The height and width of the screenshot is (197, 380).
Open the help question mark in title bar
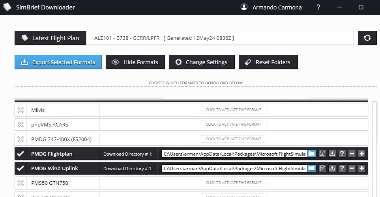318,7
